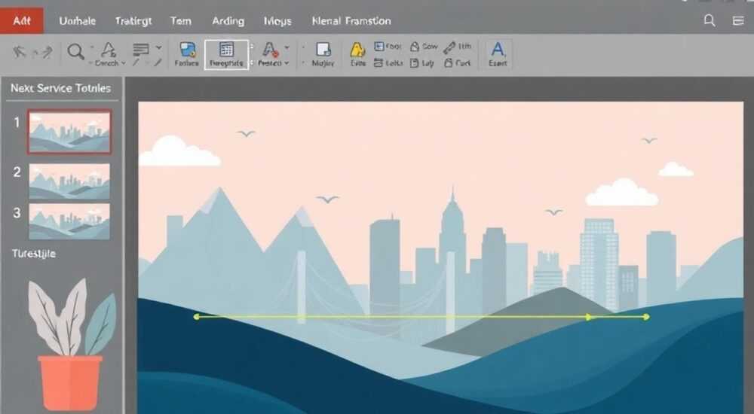Image resolution: width=754 pixels, height=414 pixels.
Task: Click the Next Service Totnles panel header
Action: (x=60, y=88)
